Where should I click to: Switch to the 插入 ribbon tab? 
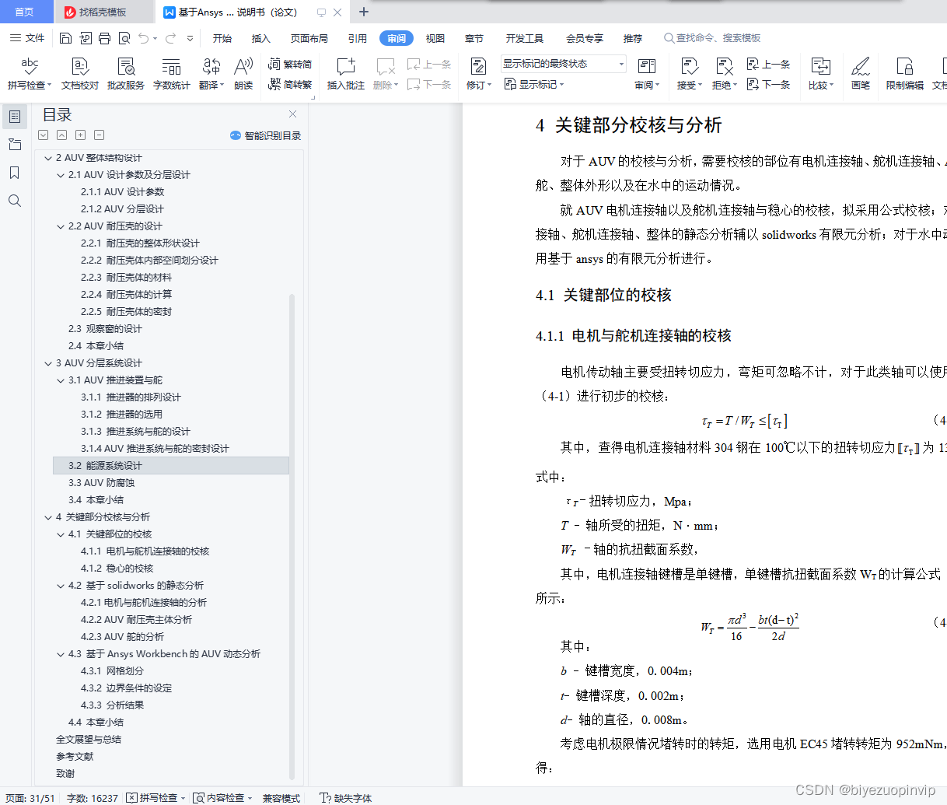(x=260, y=37)
